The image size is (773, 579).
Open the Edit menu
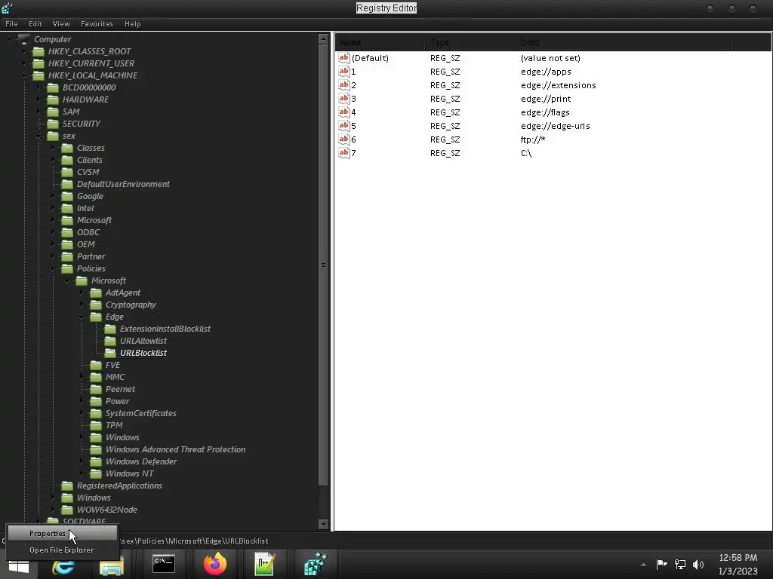[35, 23]
